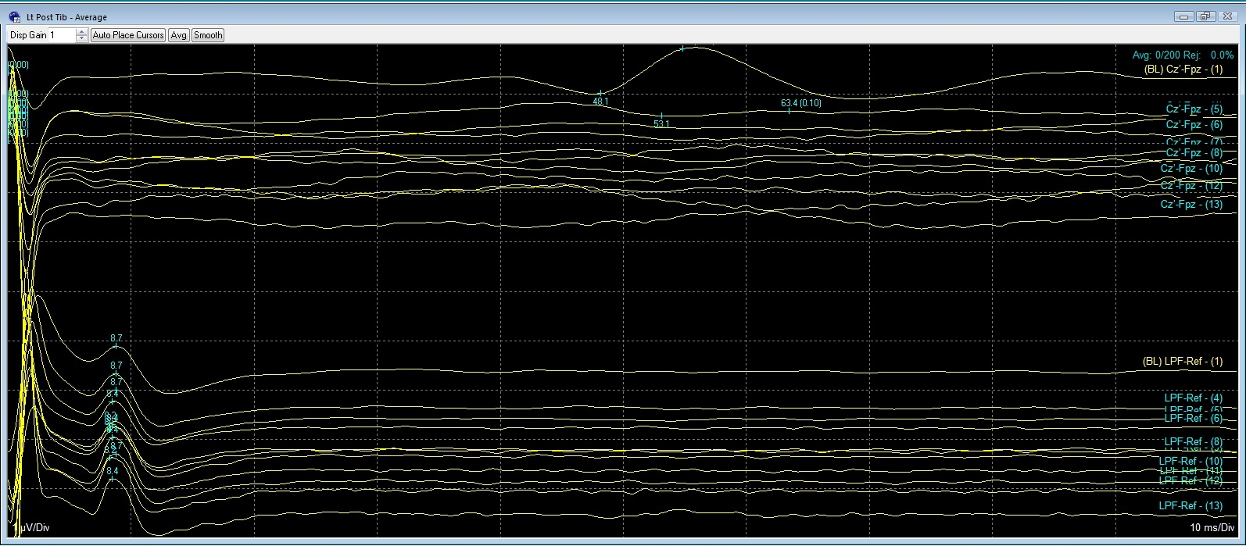Toggle the Avg button in the toolbar
Image resolution: width=1246 pixels, height=546 pixels.
coord(178,35)
